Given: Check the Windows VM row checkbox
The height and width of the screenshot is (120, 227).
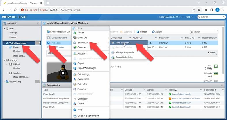Looking at the screenshot, I should click(x=48, y=47).
